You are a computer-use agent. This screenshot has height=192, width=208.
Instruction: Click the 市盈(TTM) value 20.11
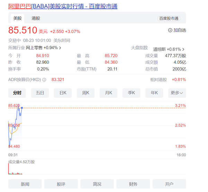point(112,69)
